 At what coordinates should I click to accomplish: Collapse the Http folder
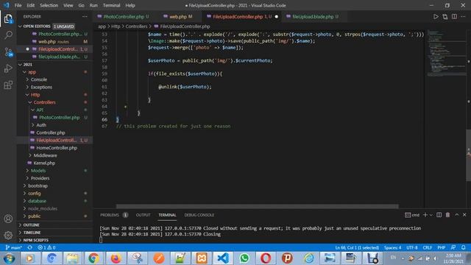[55, 95]
